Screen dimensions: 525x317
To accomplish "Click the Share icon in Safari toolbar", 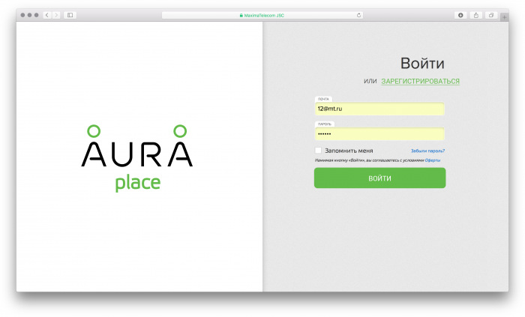I will (475, 15).
